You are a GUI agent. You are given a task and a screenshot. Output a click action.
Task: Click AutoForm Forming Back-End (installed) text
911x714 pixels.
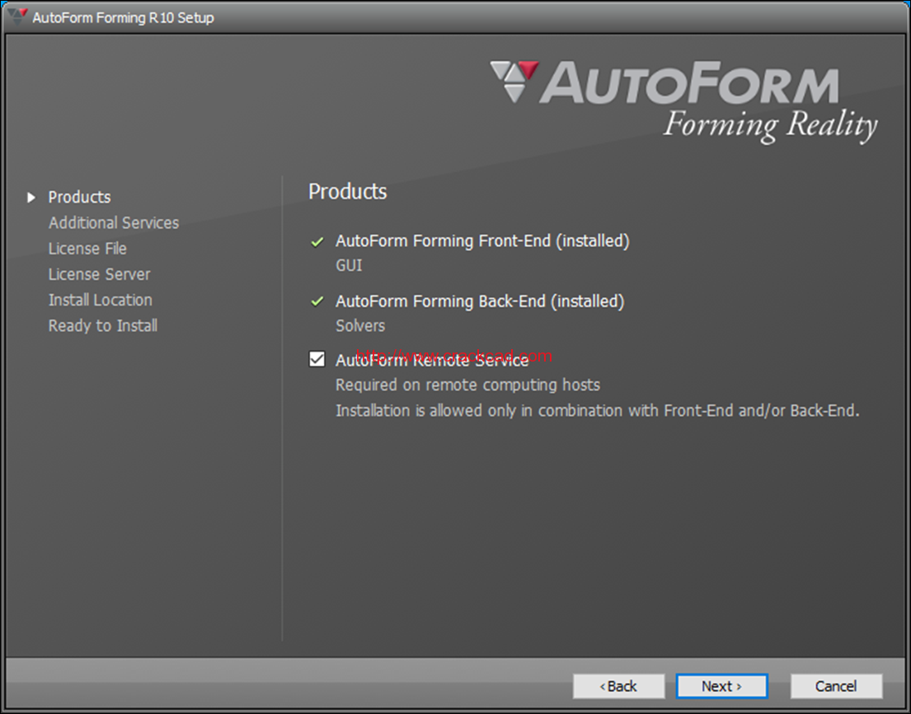point(480,301)
